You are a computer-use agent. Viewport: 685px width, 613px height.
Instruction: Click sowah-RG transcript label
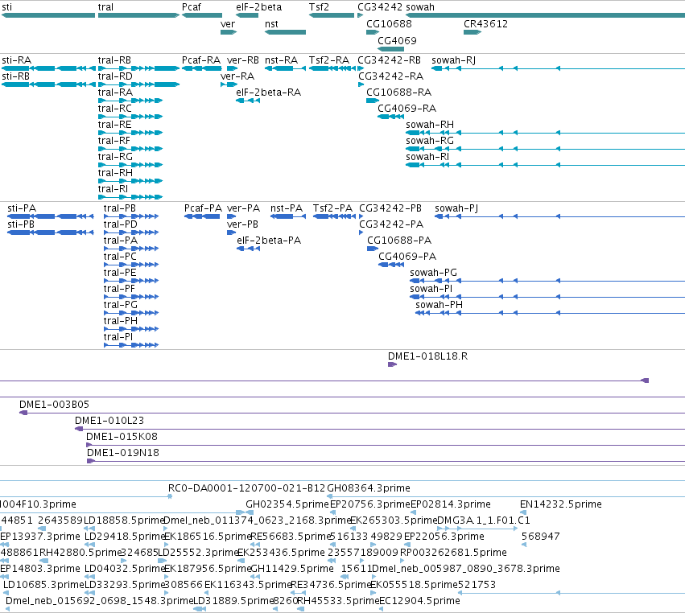(x=430, y=141)
